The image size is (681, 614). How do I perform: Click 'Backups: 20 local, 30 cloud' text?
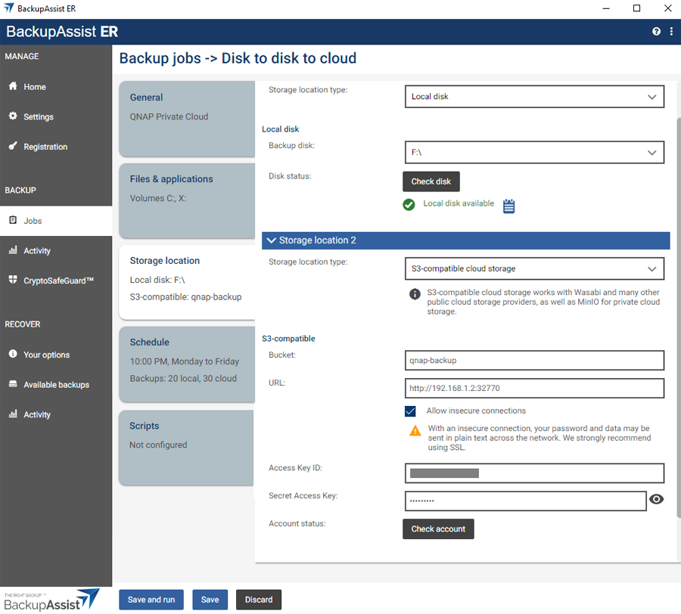click(x=183, y=378)
